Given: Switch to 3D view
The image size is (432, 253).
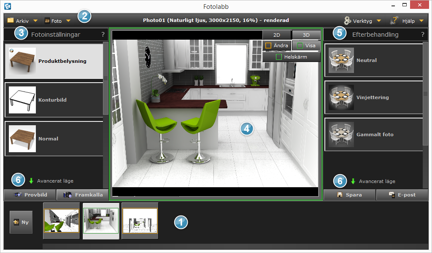Looking at the screenshot, I should (x=306, y=35).
